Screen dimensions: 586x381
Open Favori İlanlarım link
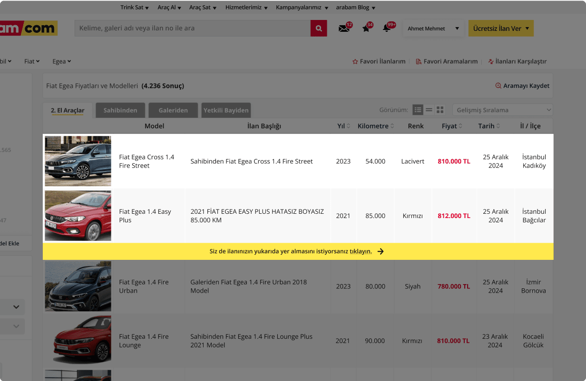click(379, 61)
